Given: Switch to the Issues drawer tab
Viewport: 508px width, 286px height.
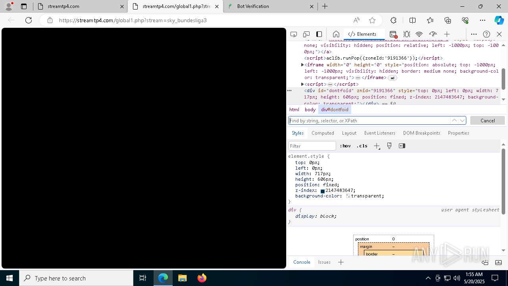Looking at the screenshot, I should (x=324, y=262).
